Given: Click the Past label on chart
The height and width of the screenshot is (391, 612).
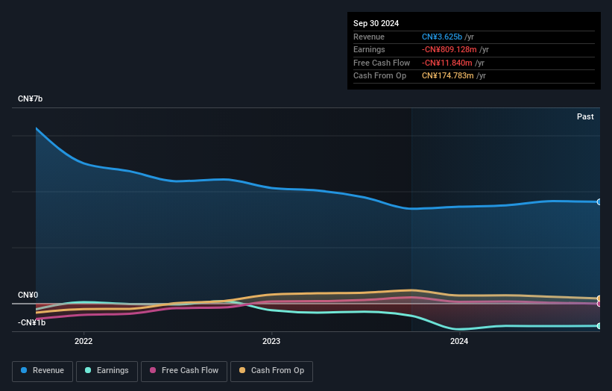Looking at the screenshot, I should [585, 117].
